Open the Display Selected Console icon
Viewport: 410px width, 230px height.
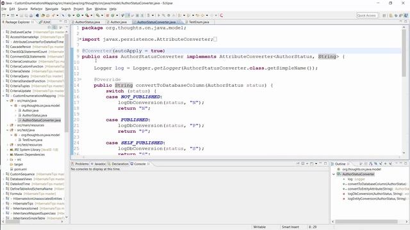(x=303, y=164)
